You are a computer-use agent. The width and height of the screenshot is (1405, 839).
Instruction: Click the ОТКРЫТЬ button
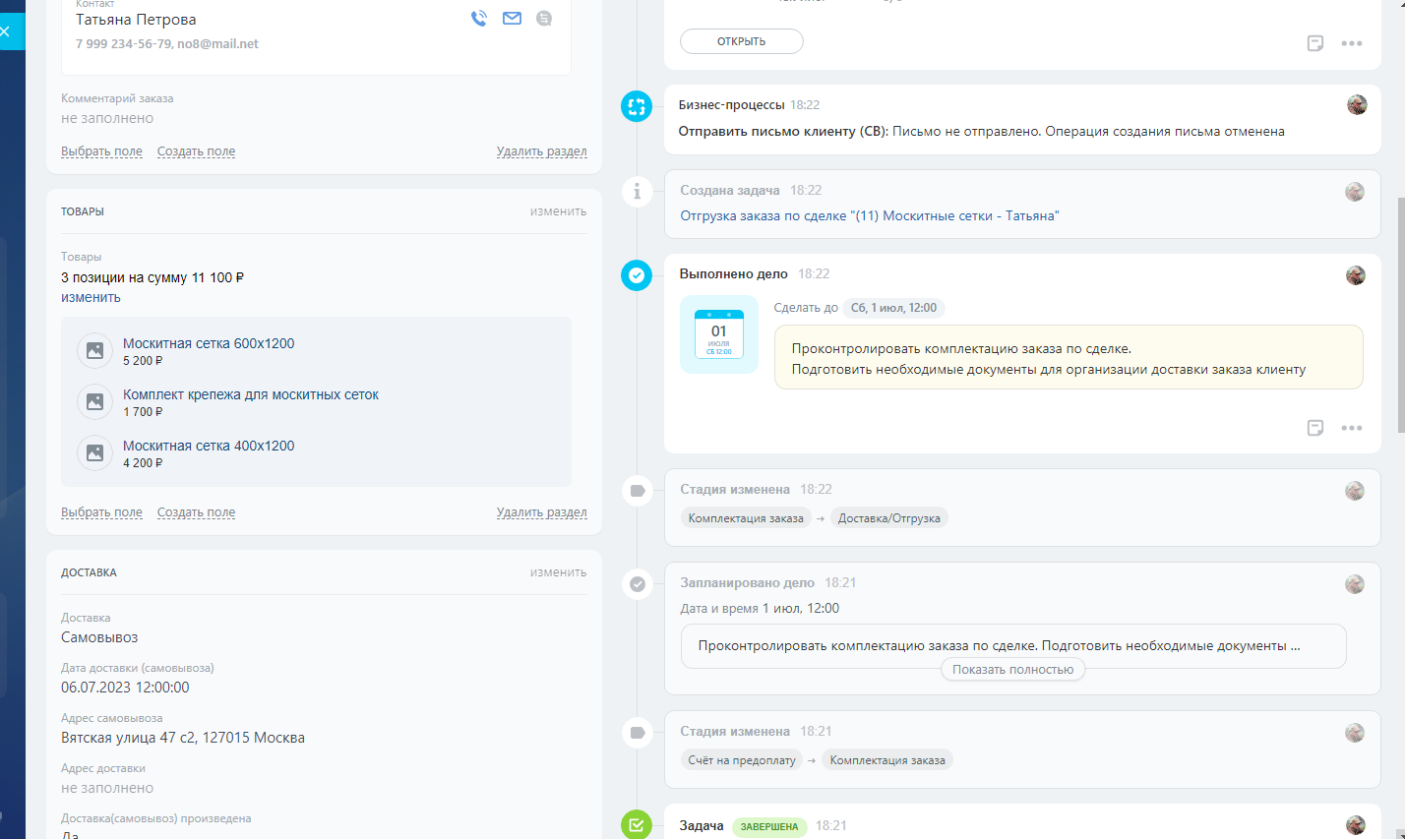[742, 41]
